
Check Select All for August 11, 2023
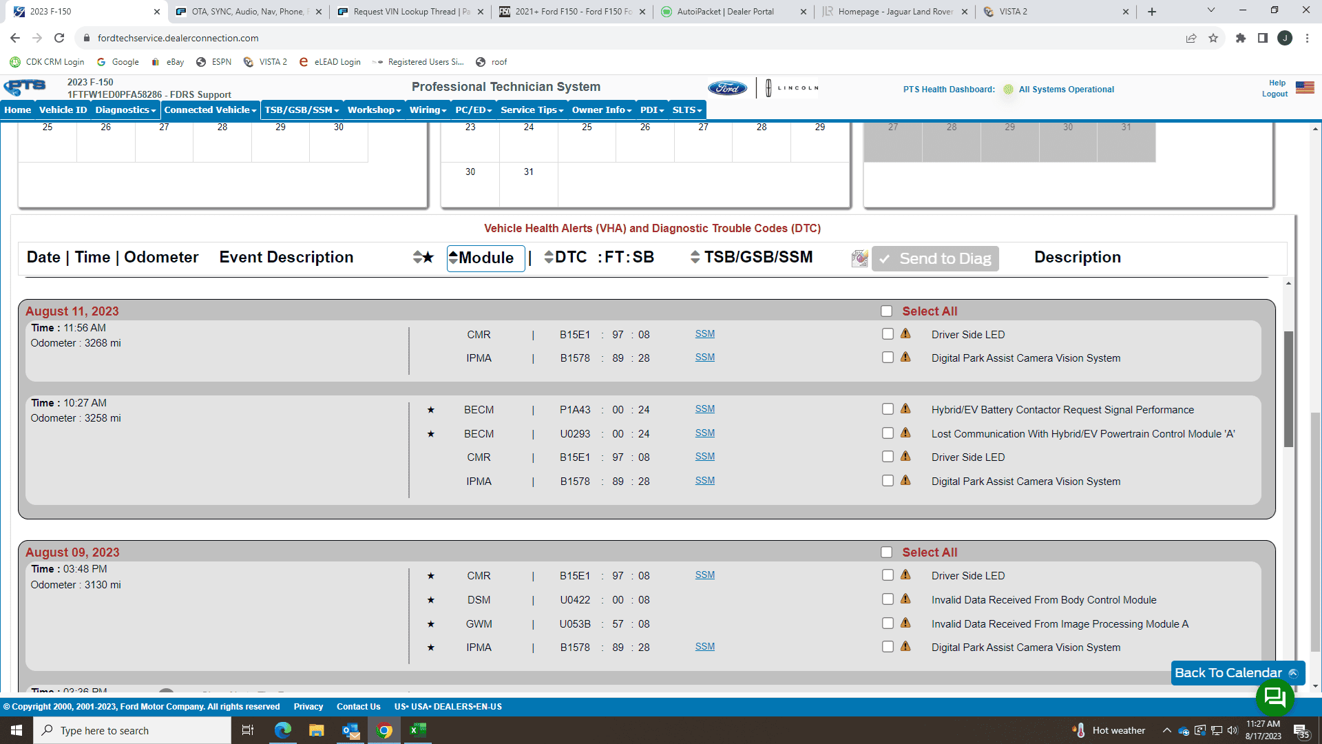pos(886,311)
